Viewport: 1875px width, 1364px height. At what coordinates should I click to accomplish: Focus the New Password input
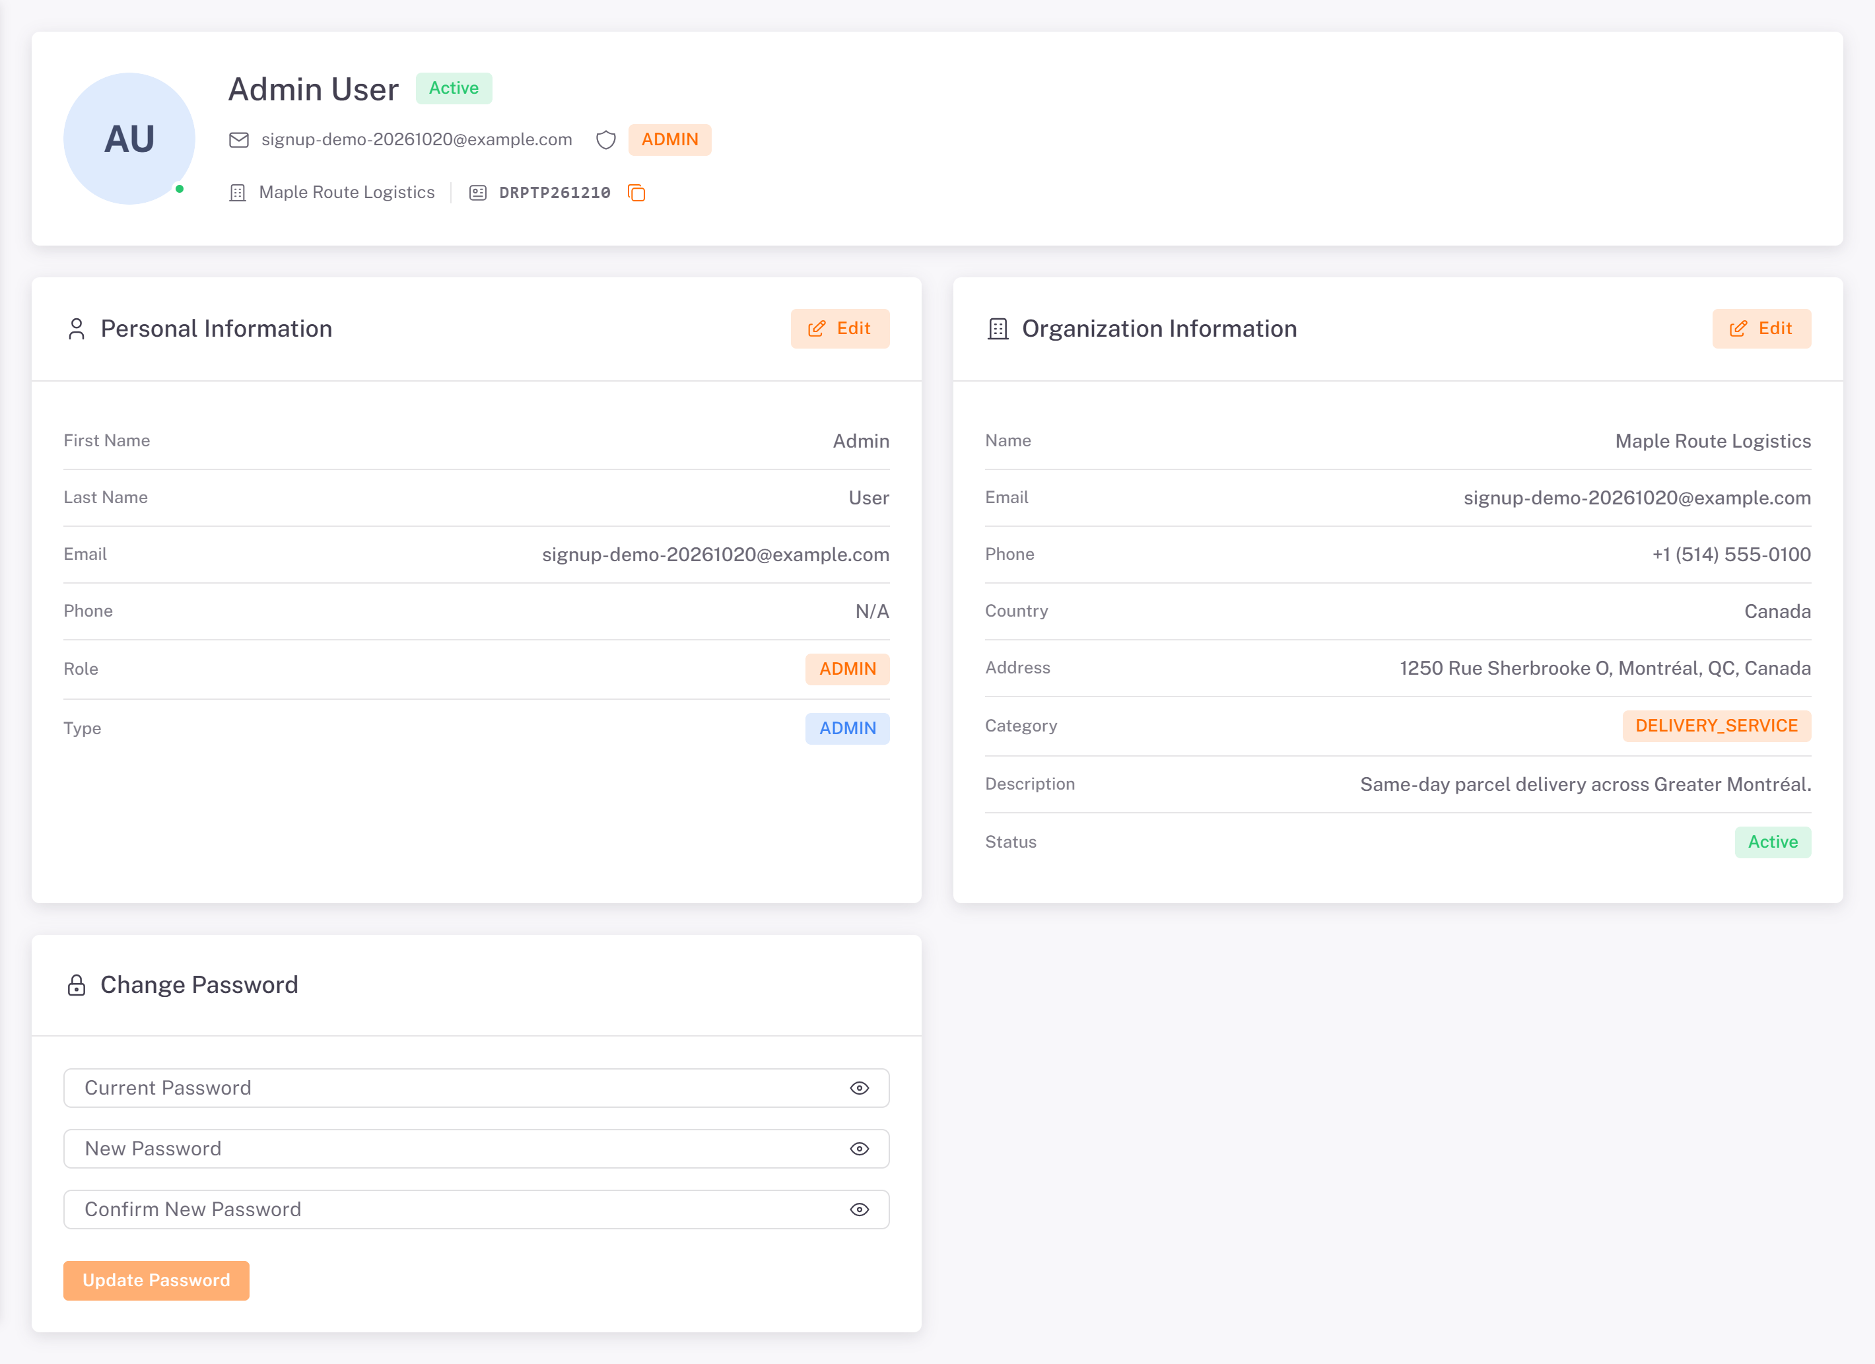[x=476, y=1149]
